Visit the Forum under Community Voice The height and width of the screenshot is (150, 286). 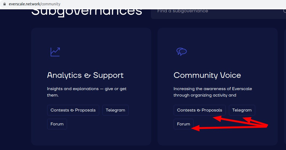coord(183,124)
